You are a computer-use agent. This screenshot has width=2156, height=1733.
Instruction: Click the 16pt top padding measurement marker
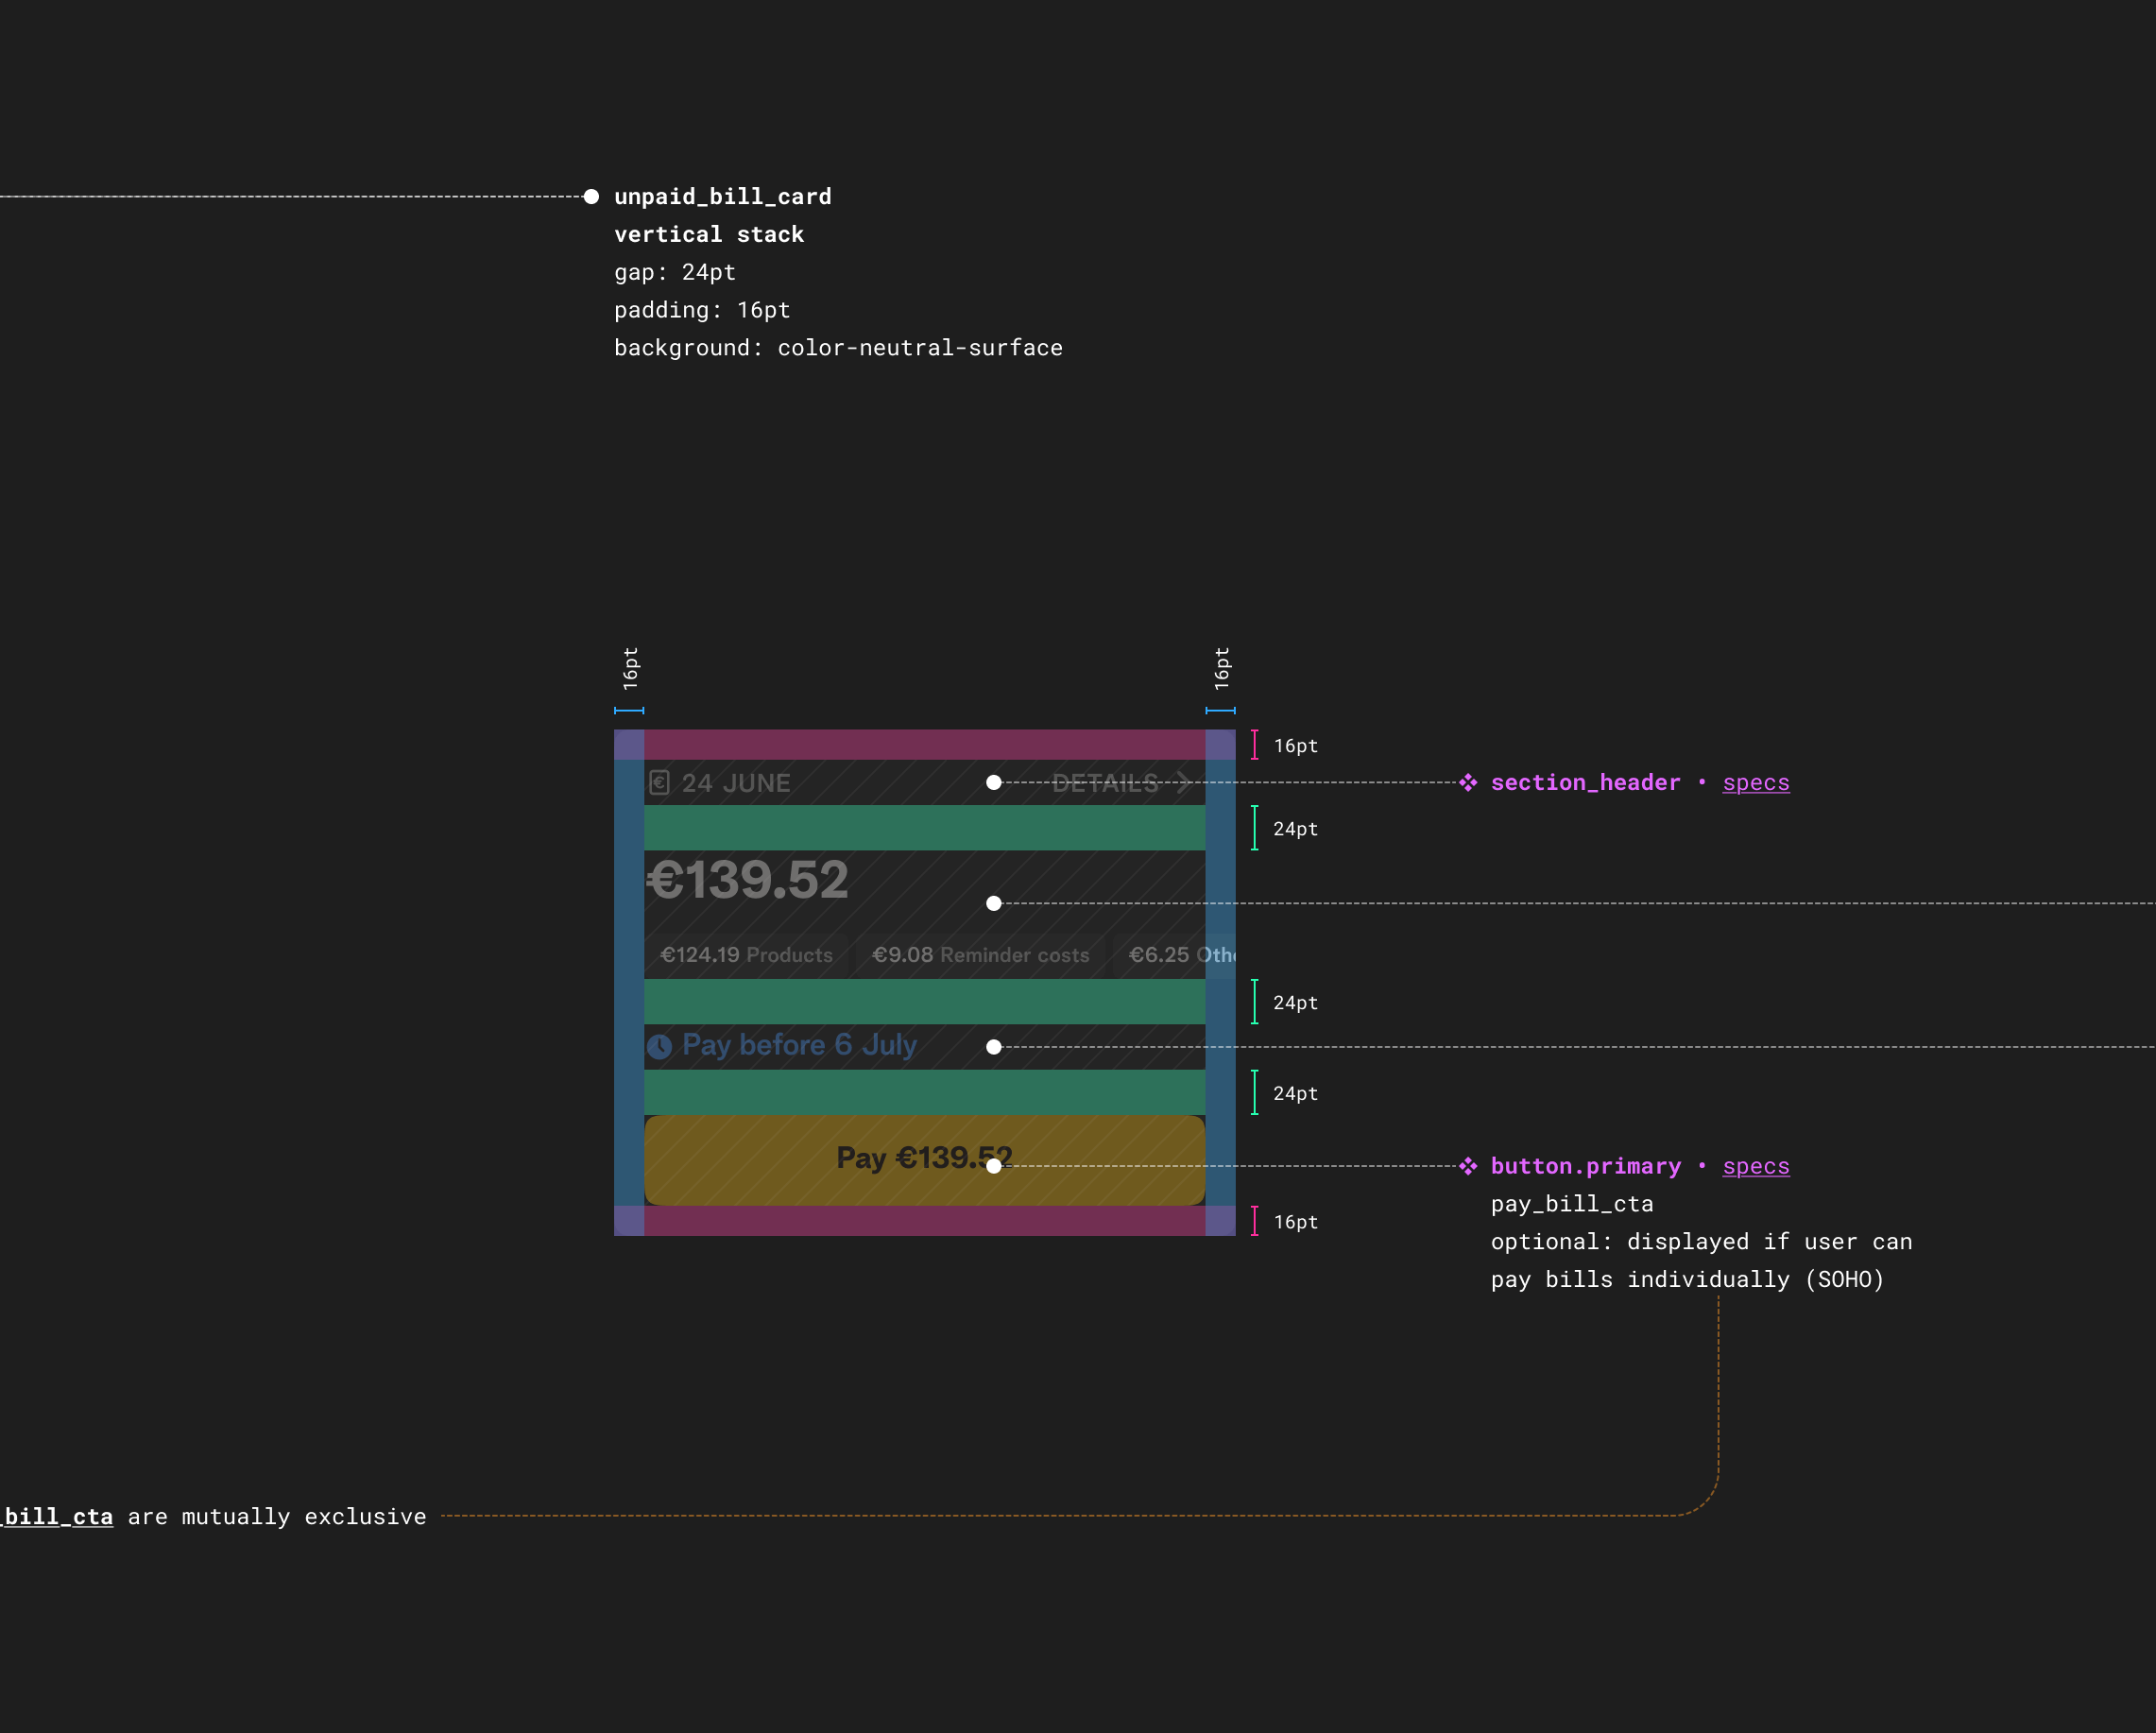tap(1256, 745)
